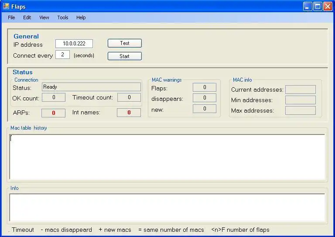335x237 pixels.
Task: Click inside the Mac table history text area
Action: click(167, 157)
